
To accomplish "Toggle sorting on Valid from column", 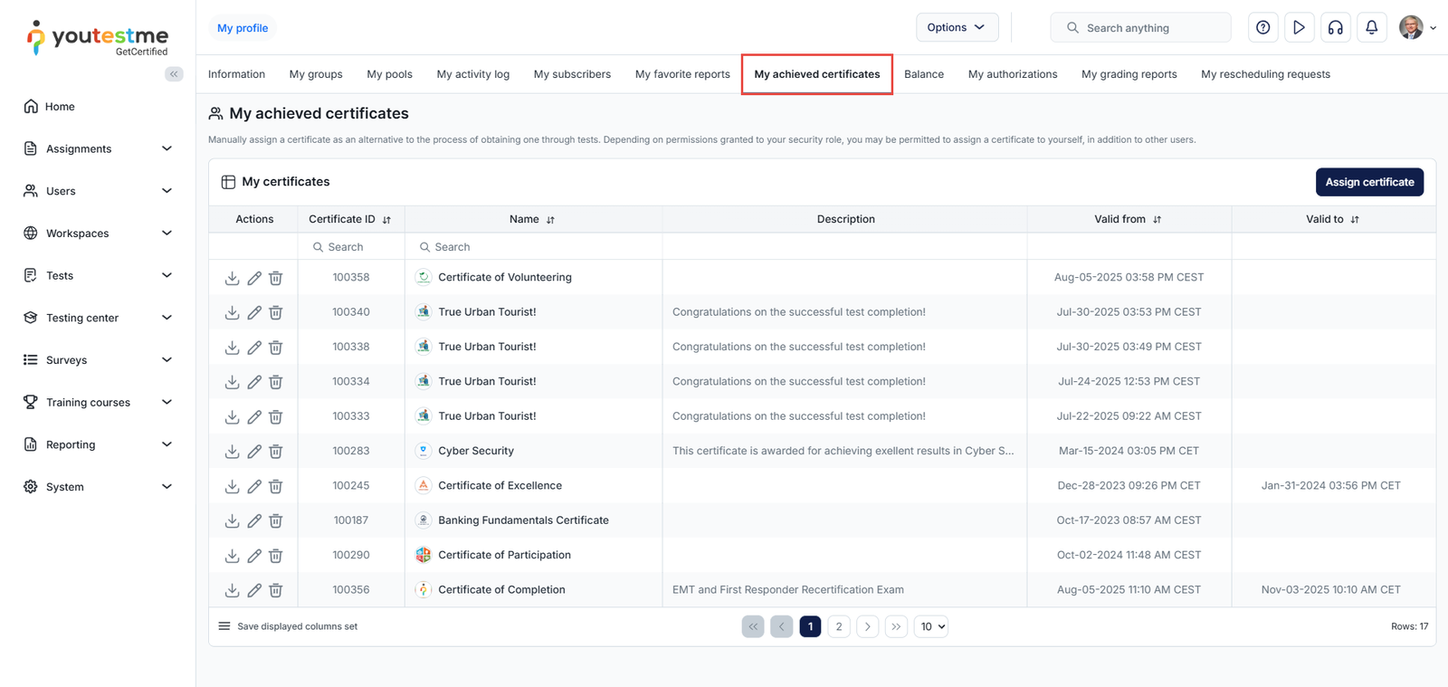I will pos(1157,220).
